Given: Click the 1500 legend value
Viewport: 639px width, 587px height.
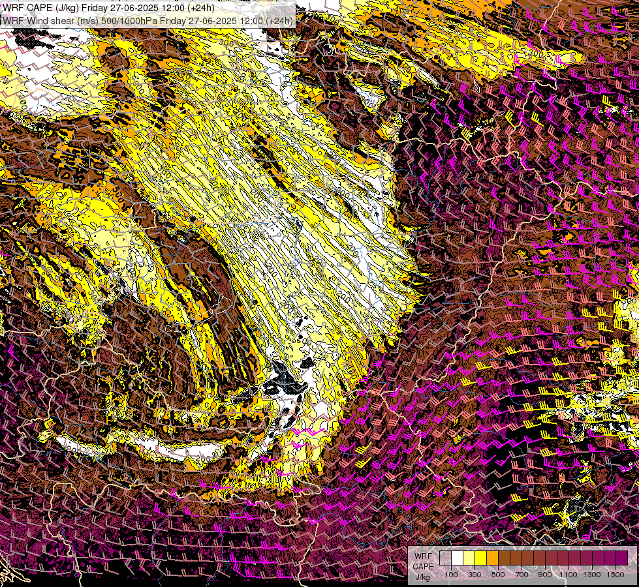Looking at the screenshot, I should [616, 575].
